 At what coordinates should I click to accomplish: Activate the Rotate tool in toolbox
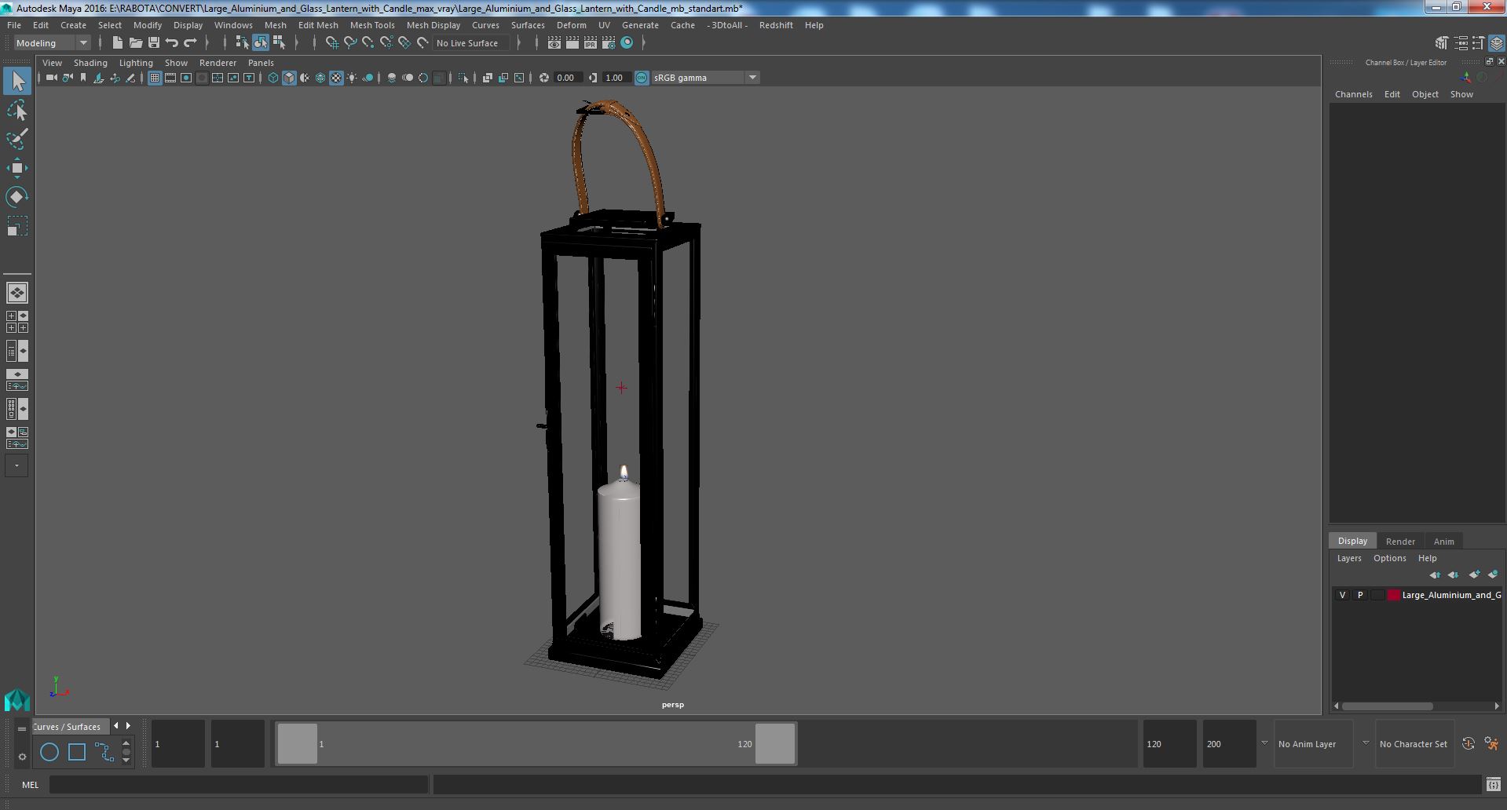pyautogui.click(x=17, y=196)
